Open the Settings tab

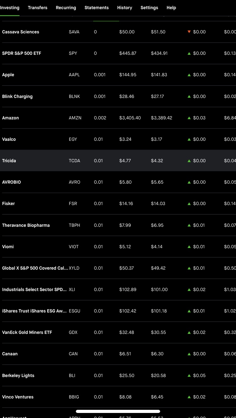coord(149,8)
